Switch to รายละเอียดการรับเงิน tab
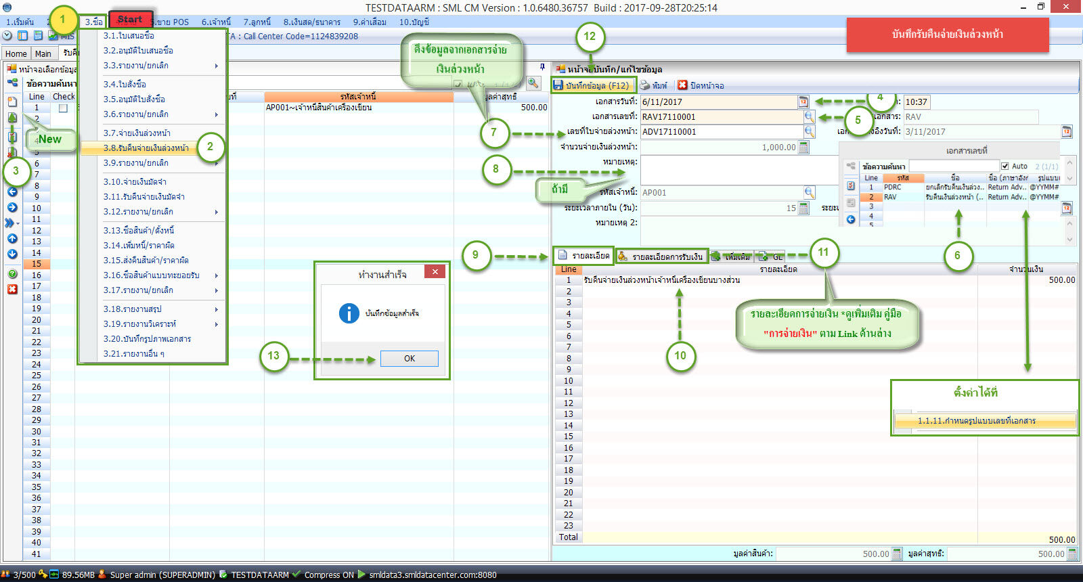This screenshot has width=1083, height=582. pos(661,256)
